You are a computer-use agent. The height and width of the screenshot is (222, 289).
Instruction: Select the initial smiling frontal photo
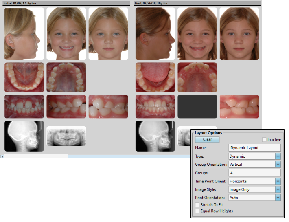click(x=66, y=34)
